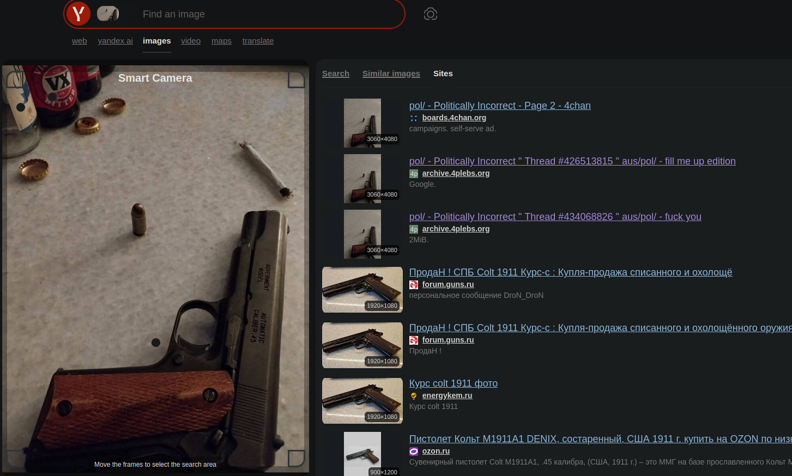
Task: Open the thumbnail for Thread #426513815 result
Action: 362,179
